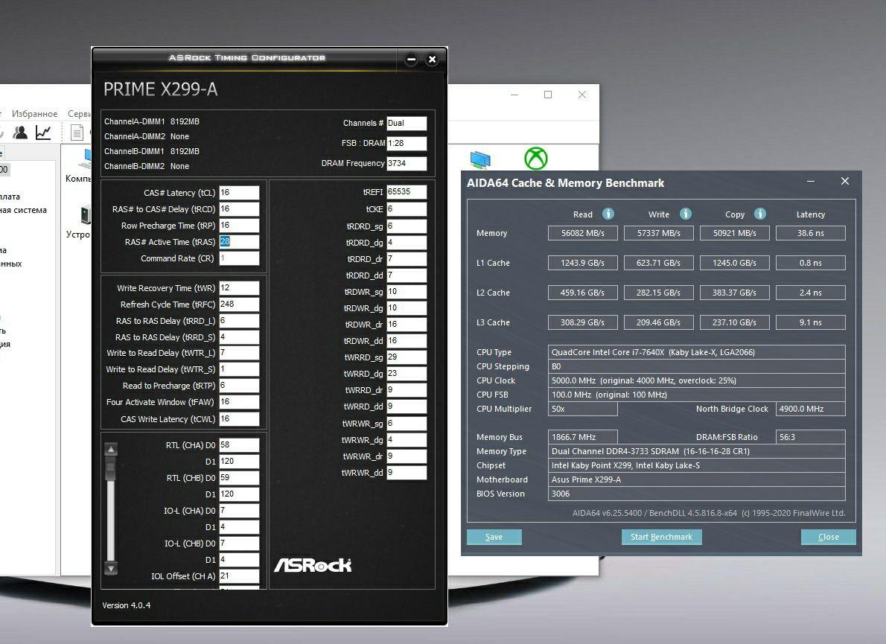This screenshot has height=644, width=886.
Task: Click the tCKE value field
Action: point(407,209)
